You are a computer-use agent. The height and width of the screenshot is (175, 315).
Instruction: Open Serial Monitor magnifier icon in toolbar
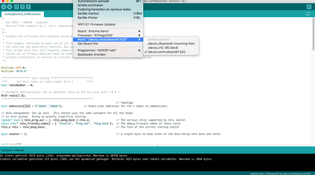click(309, 7)
